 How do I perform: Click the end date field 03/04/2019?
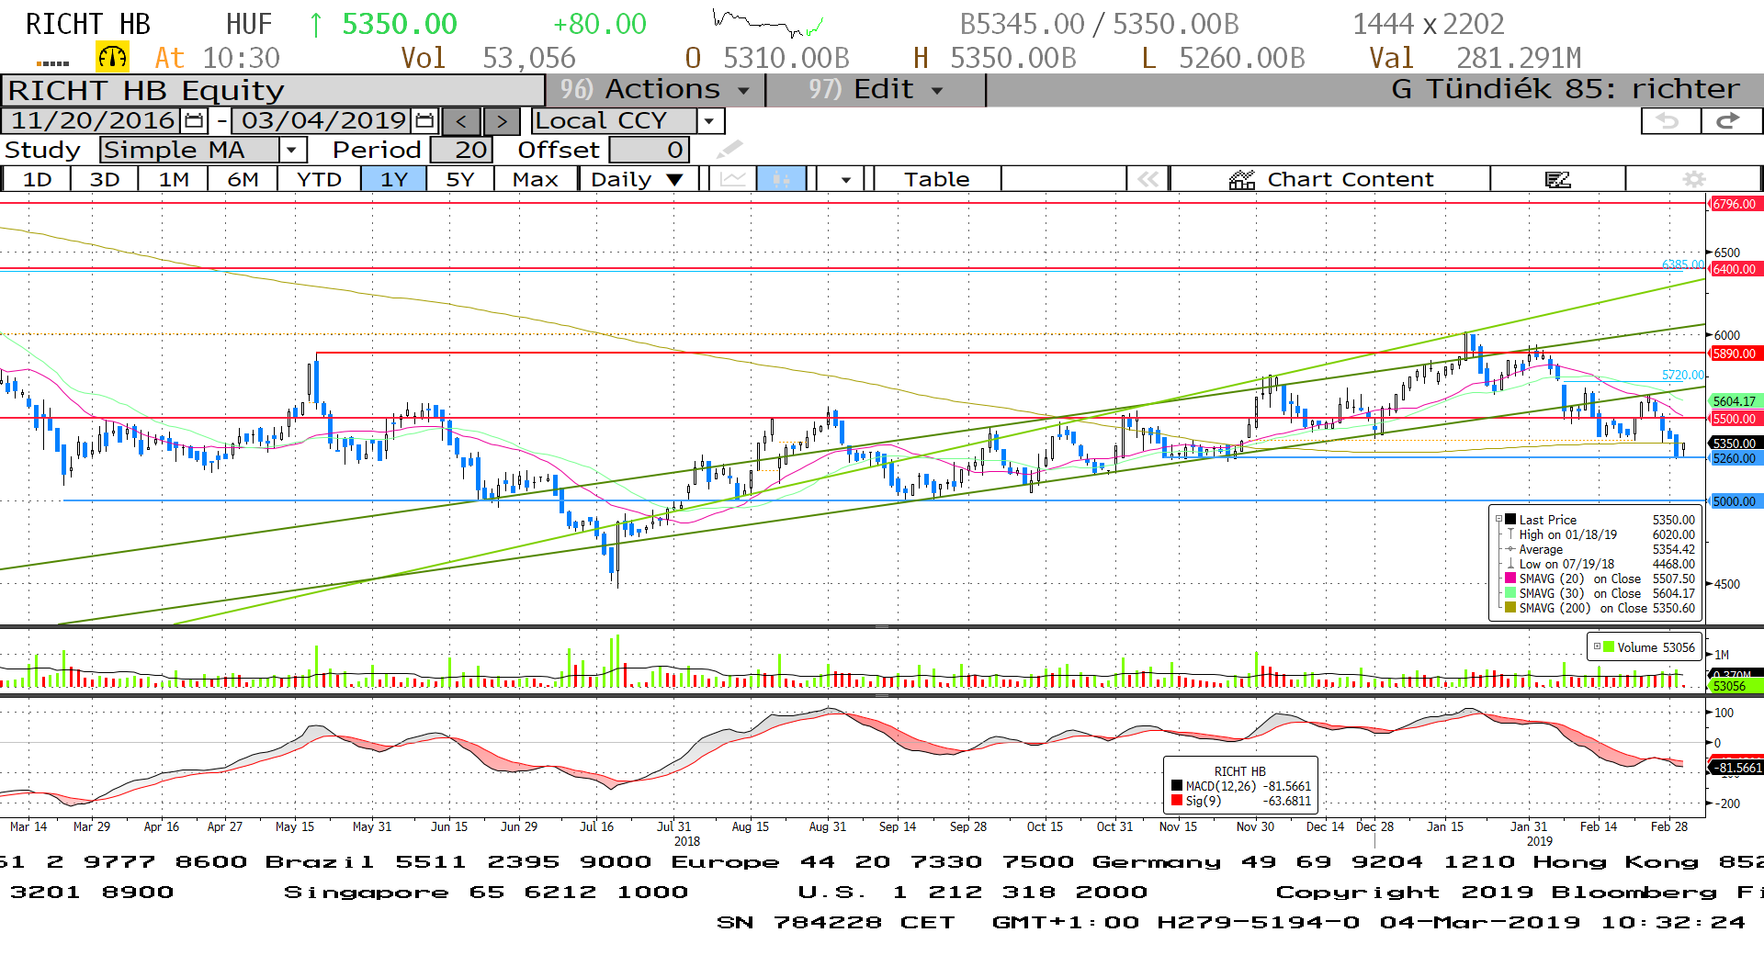323,120
